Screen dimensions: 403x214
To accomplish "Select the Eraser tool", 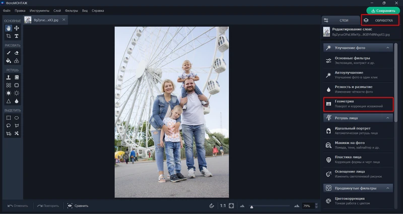I will click(17, 53).
